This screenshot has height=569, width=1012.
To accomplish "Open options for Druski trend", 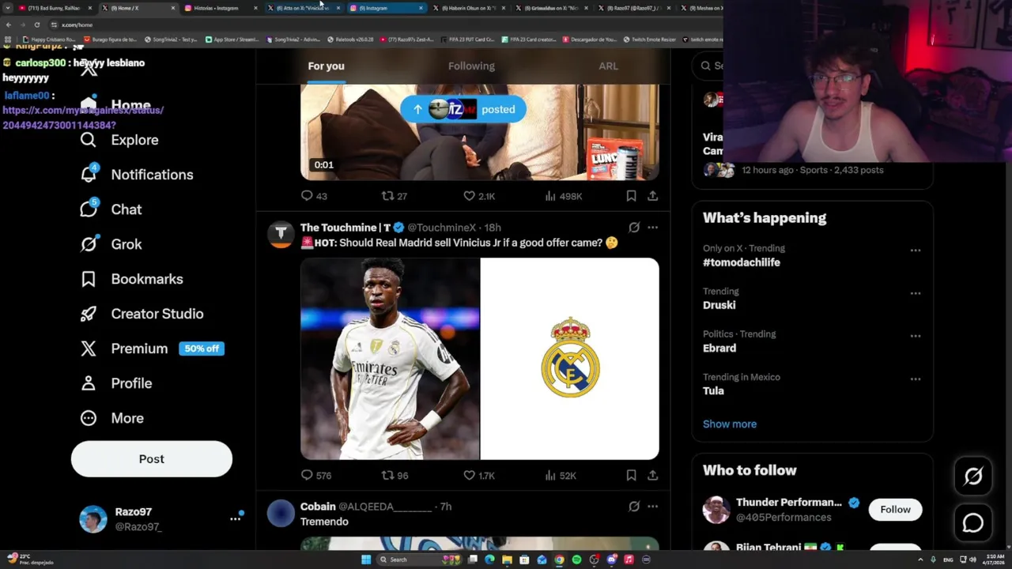I will (x=916, y=293).
